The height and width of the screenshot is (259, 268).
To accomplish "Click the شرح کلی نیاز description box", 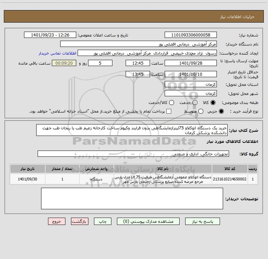I will click(132, 130).
